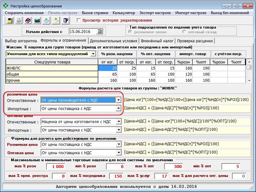Click the export settings up-arrow icon
This screenshot has height=192, width=256.
46,21
